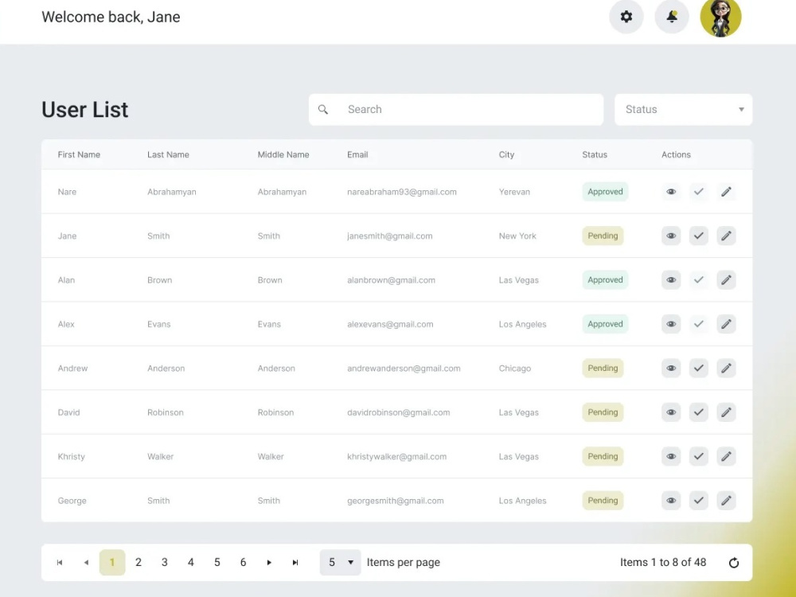Screen dimensions: 796x597
Task: Sort by Last Name column header
Action: pos(168,154)
